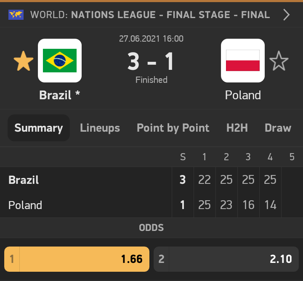The width and height of the screenshot is (303, 281).
Task: Open the Poland flag team logo
Action: (243, 61)
